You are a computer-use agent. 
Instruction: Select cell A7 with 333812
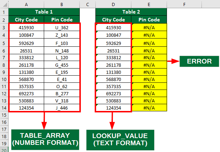[x=26, y=58]
